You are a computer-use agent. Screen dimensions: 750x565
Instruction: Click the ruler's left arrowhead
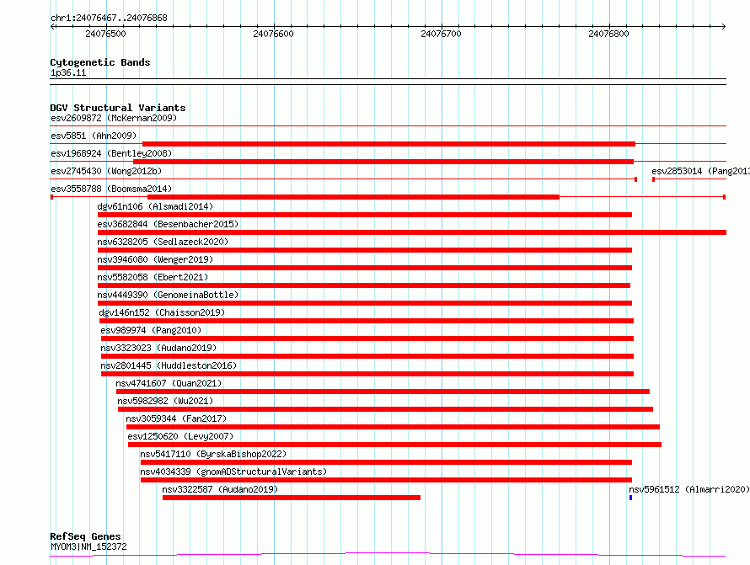coord(52,26)
